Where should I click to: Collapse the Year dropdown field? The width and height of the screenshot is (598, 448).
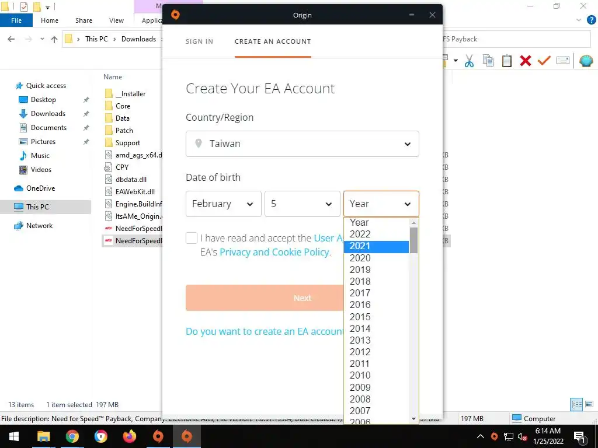pyautogui.click(x=381, y=204)
